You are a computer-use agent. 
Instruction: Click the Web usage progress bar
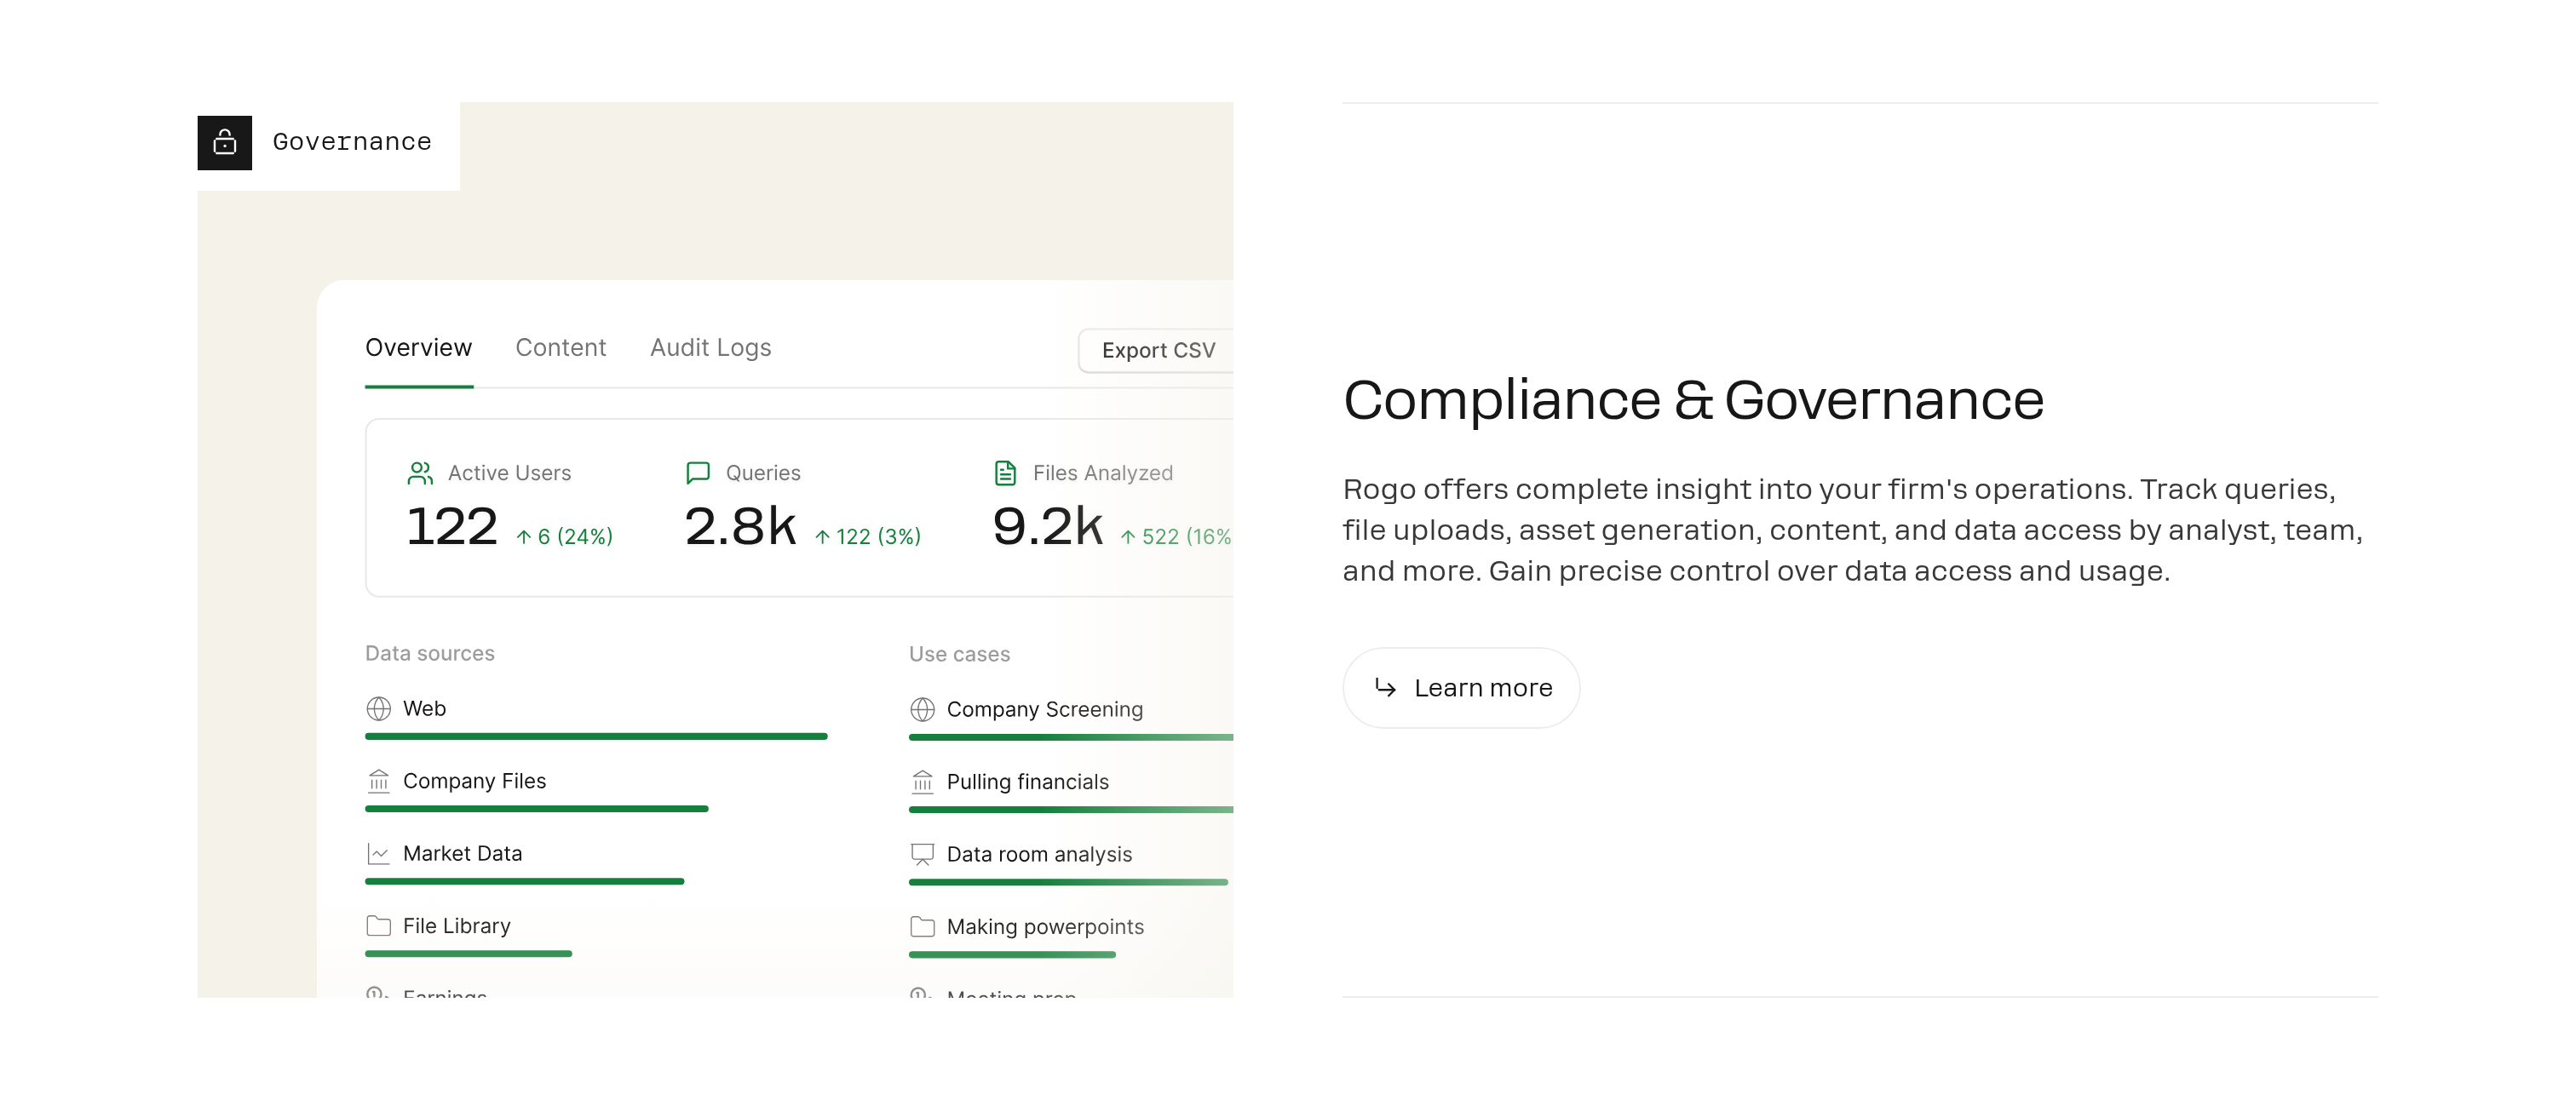(x=596, y=736)
